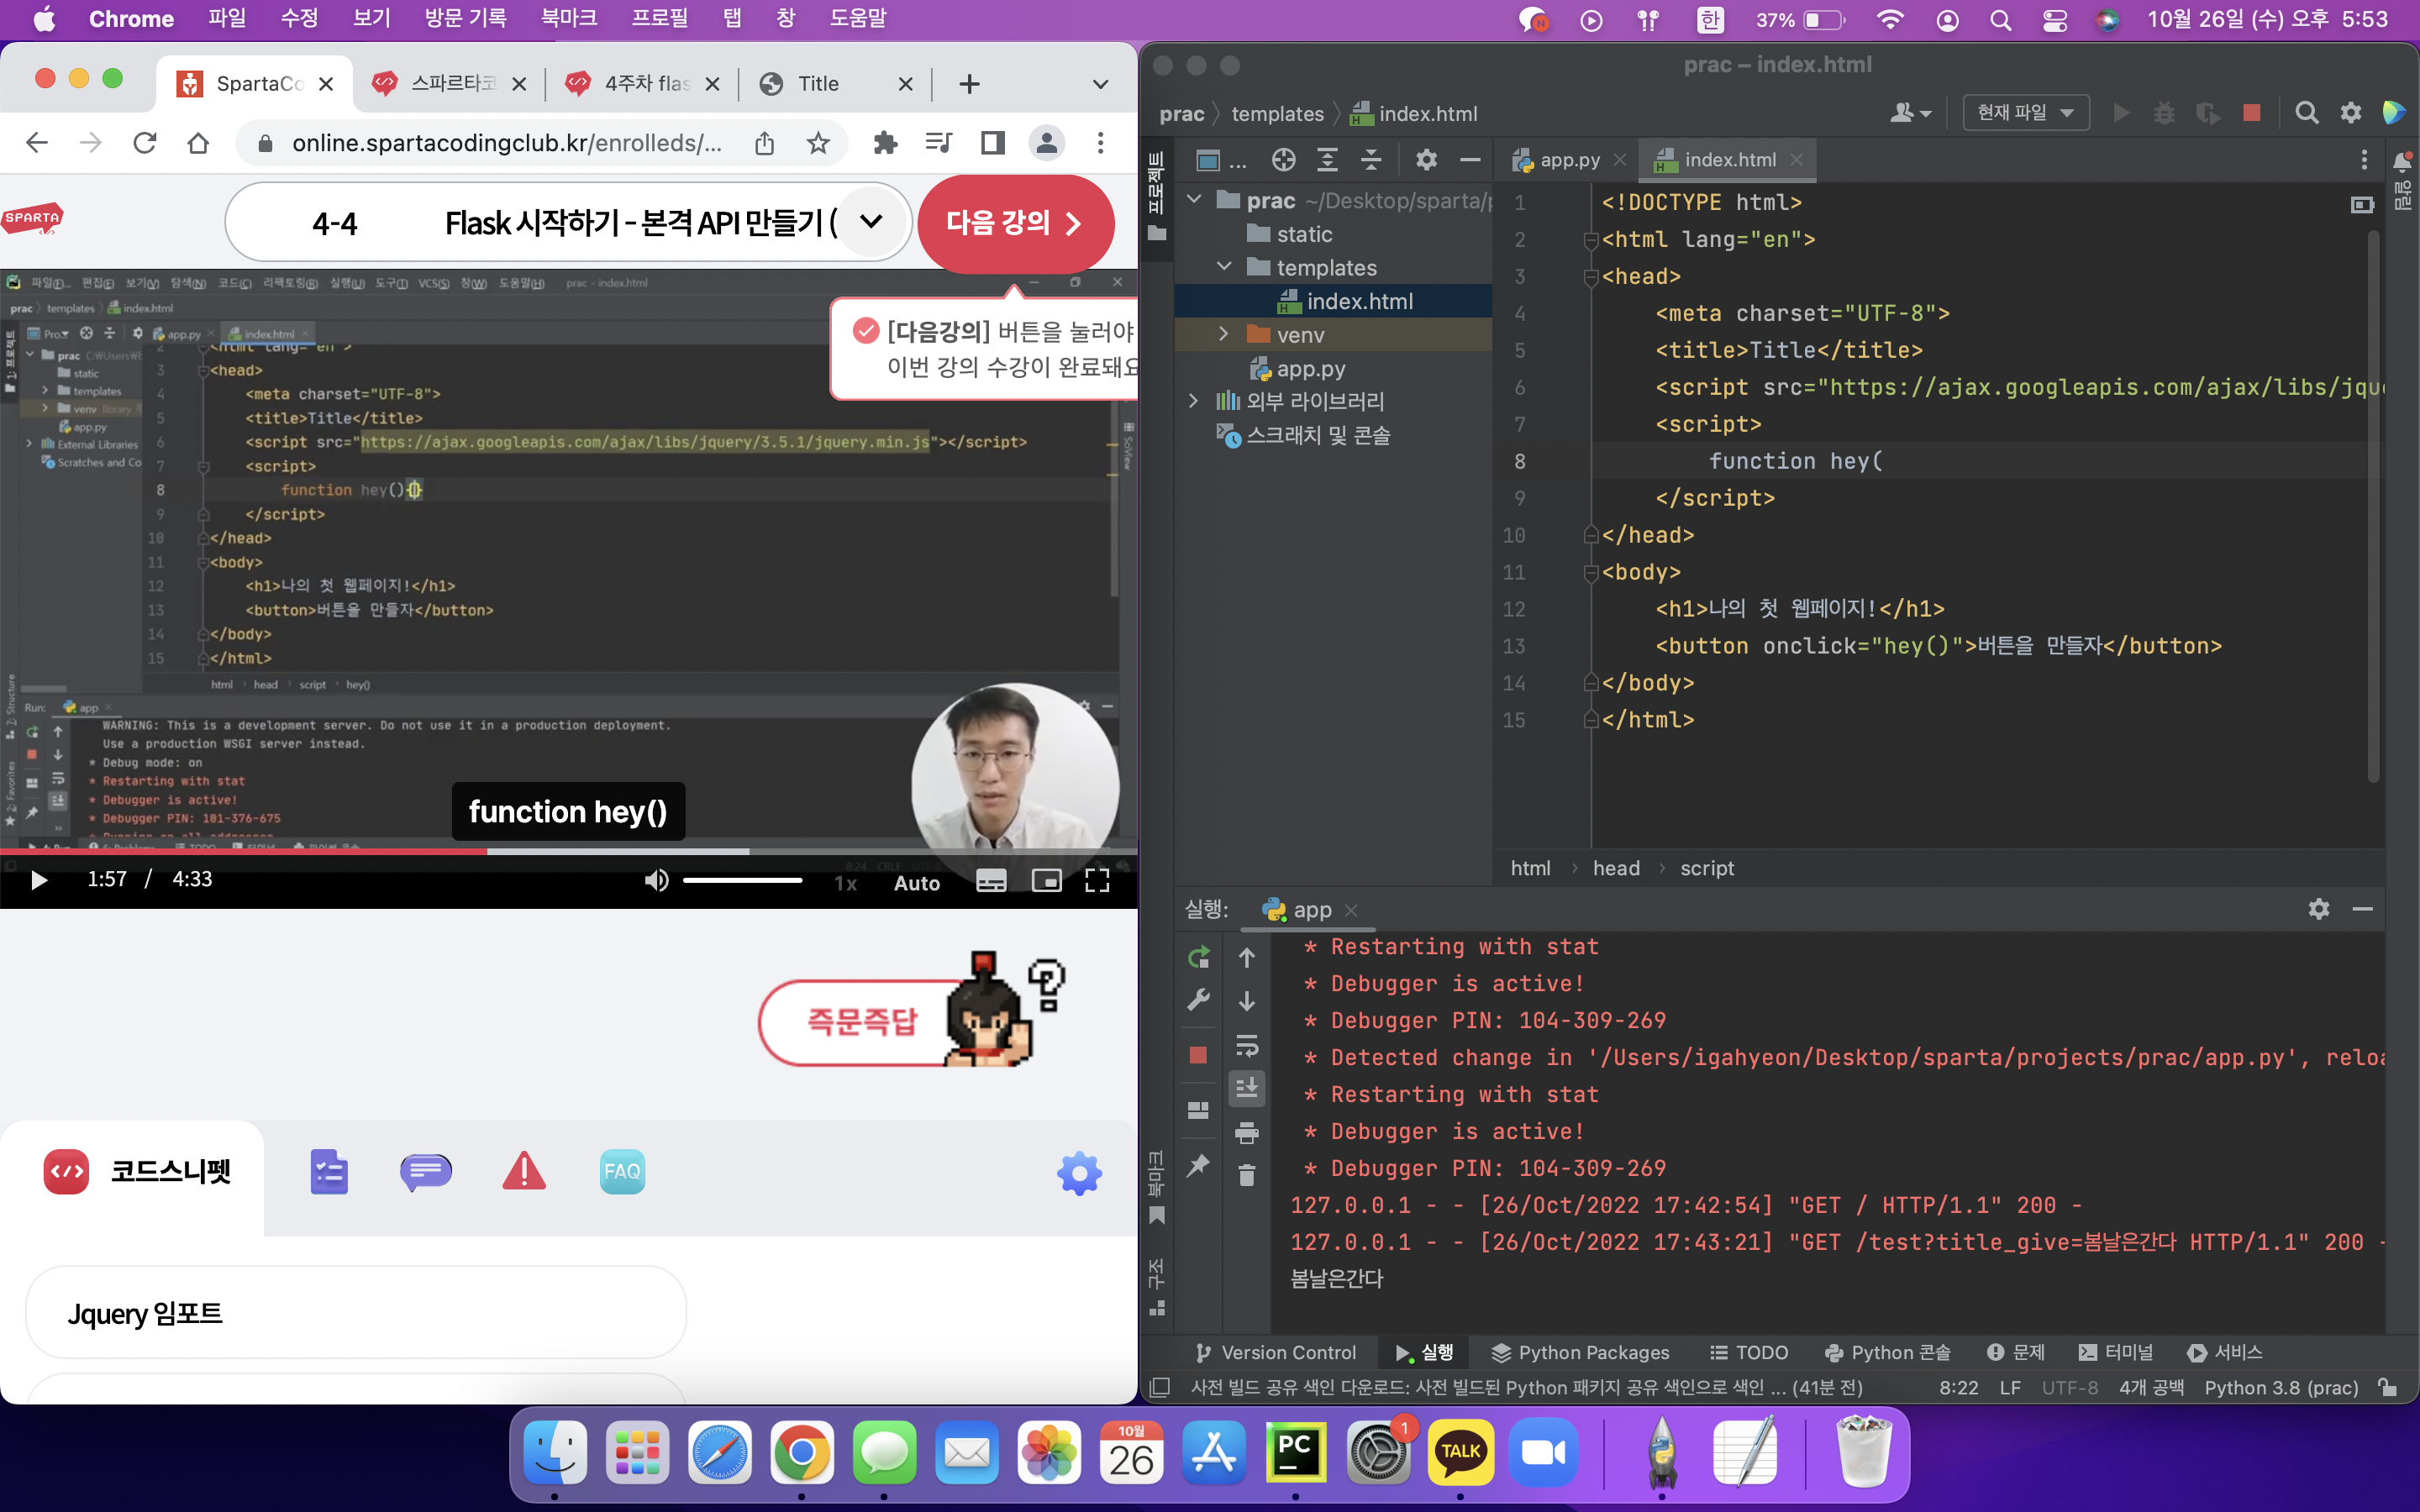The height and width of the screenshot is (1512, 2420).
Task: Adjust the video volume slider
Action: (x=743, y=880)
